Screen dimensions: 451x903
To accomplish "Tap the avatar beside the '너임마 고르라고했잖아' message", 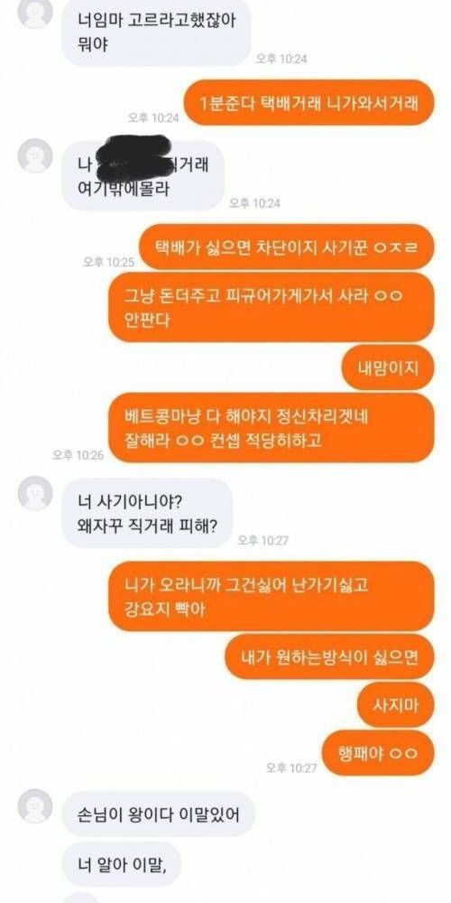I will point(35,13).
